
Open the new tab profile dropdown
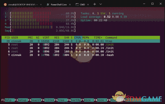coord(101,4)
